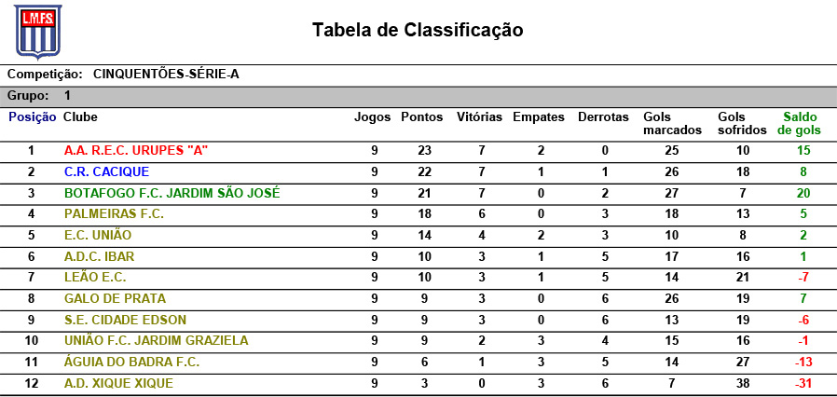This screenshot has width=837, height=397.
Task: Click the Pontos column header
Action: pyautogui.click(x=421, y=117)
